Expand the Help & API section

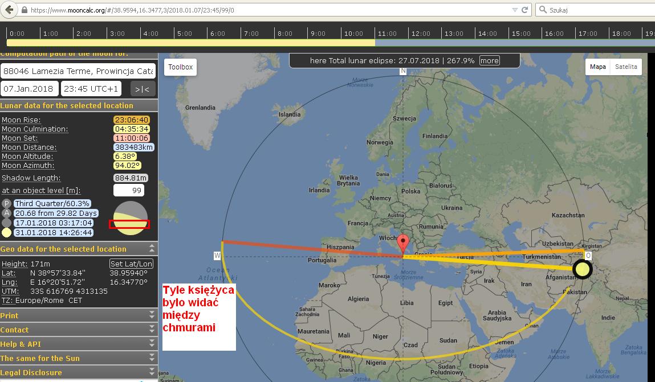point(79,344)
